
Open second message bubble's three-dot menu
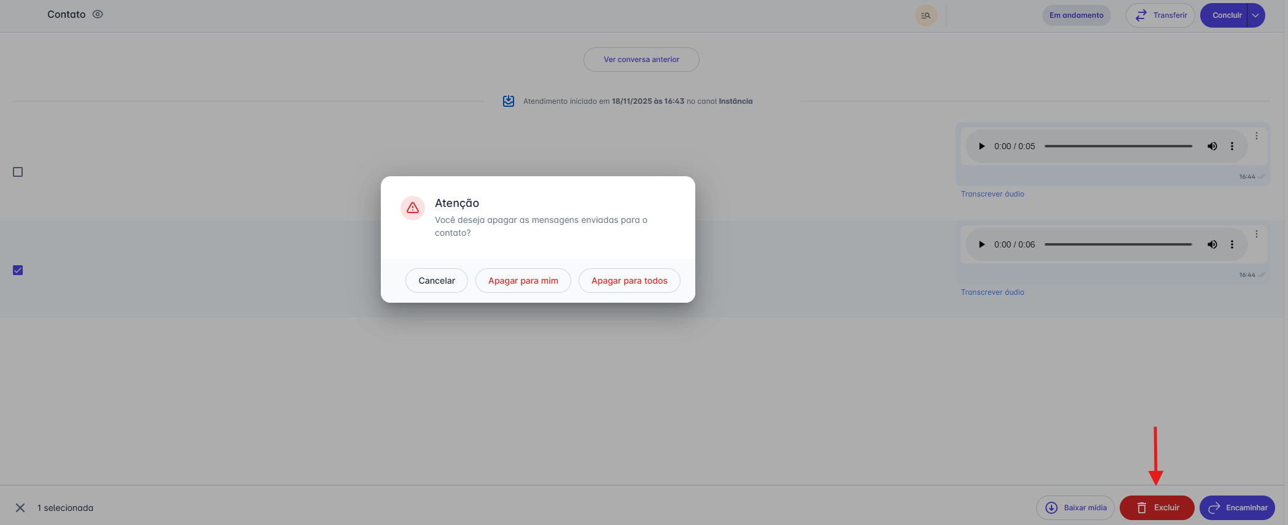point(1256,234)
